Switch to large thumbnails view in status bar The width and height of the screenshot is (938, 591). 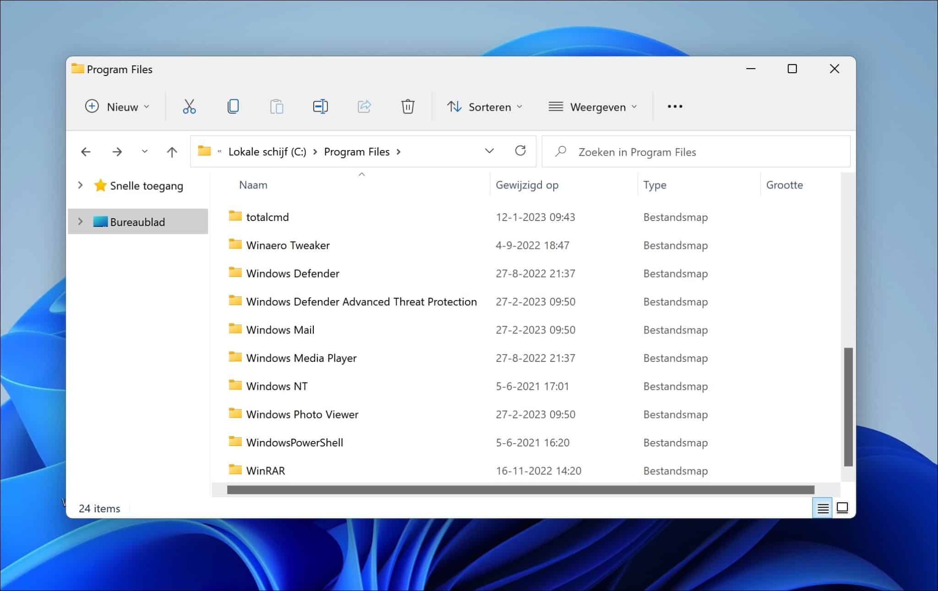tap(842, 508)
